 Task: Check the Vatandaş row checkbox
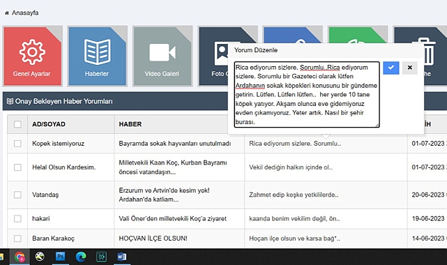pos(17,195)
